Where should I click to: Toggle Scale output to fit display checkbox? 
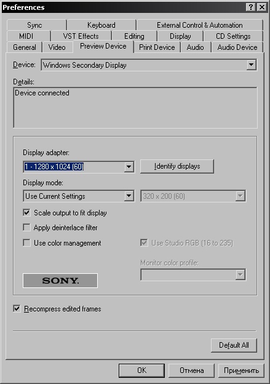coord(26,212)
